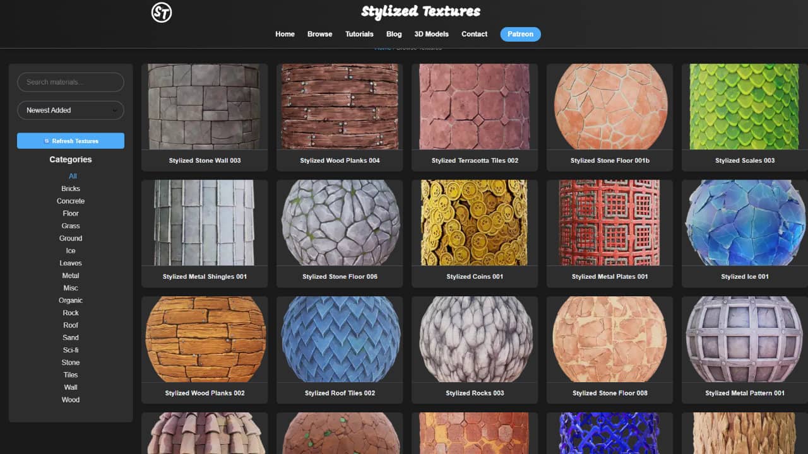Select the All category filter

pos(73,177)
